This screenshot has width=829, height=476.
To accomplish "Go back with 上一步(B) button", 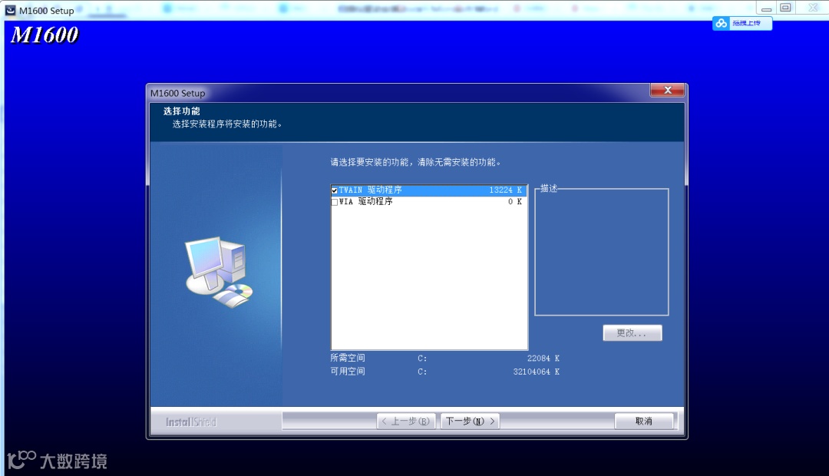I will pos(406,421).
